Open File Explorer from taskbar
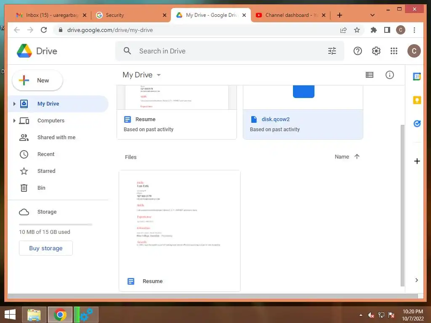Screen dimensions: 431x323 (x=34, y=315)
